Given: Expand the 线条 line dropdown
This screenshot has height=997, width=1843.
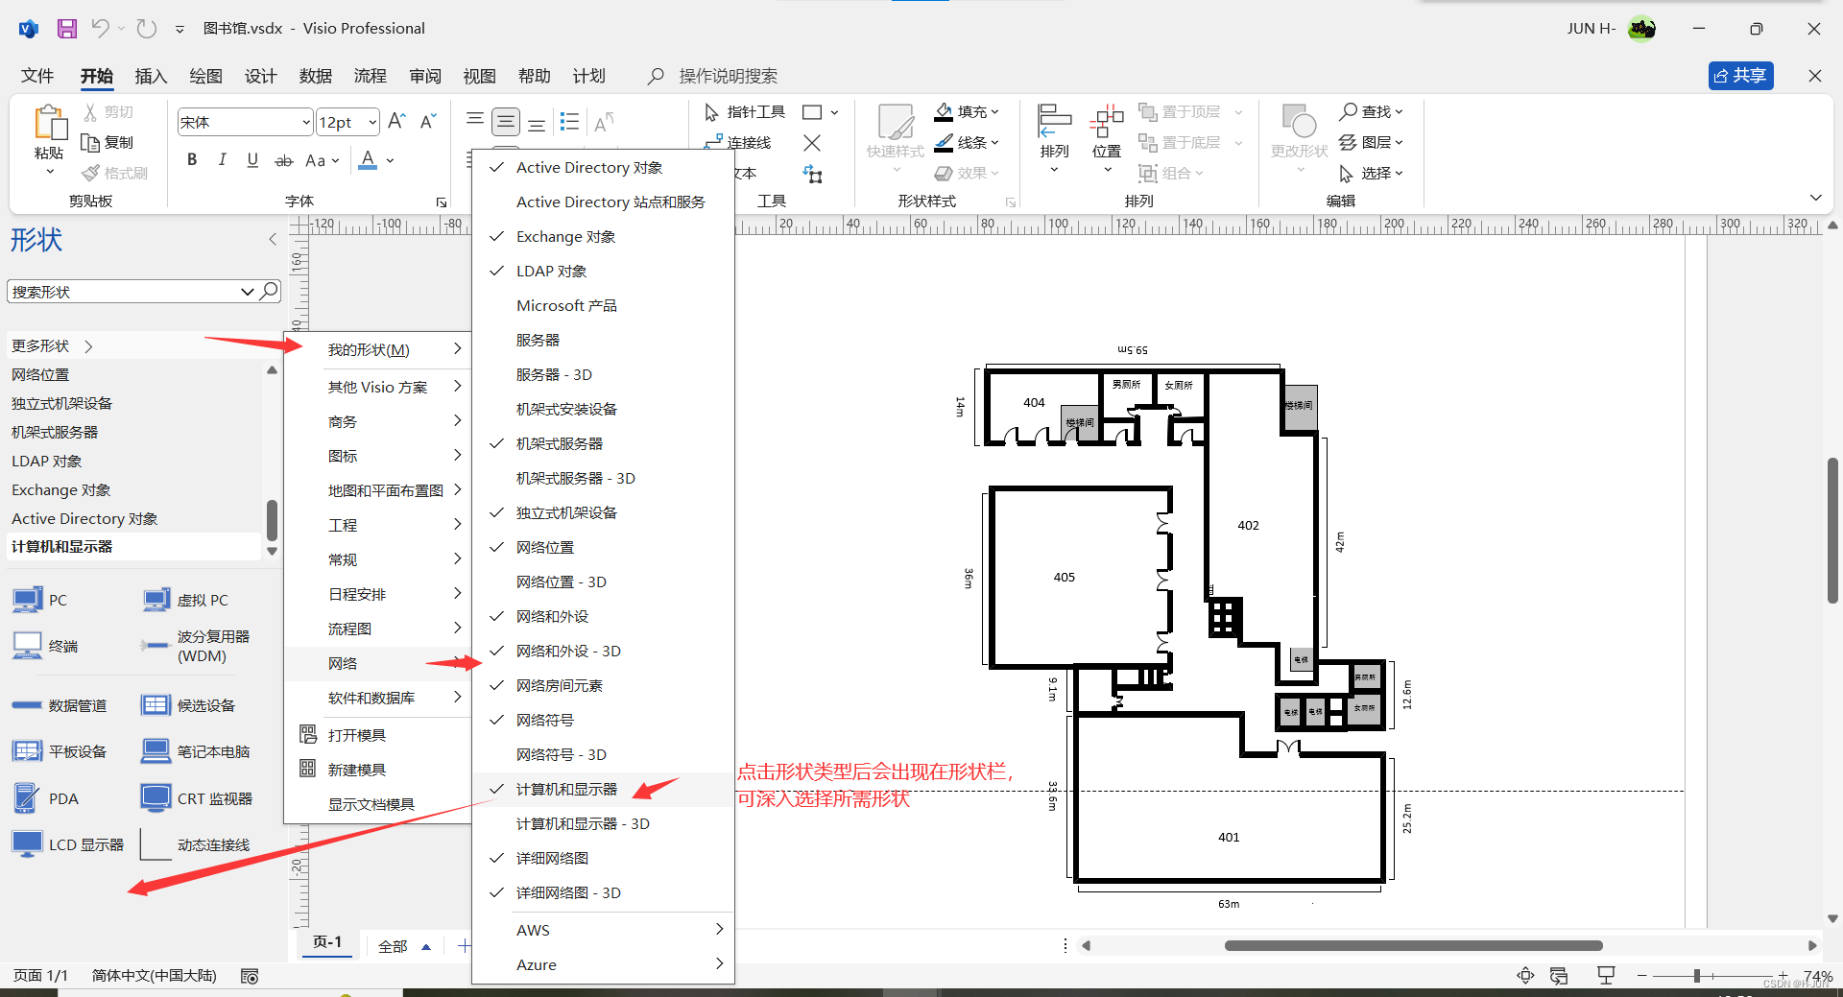Looking at the screenshot, I should click(994, 143).
